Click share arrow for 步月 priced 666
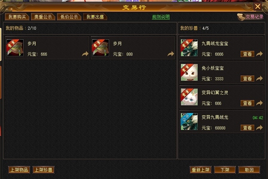Viewport: 268px width, 179px height. pyautogui.click(x=85, y=54)
